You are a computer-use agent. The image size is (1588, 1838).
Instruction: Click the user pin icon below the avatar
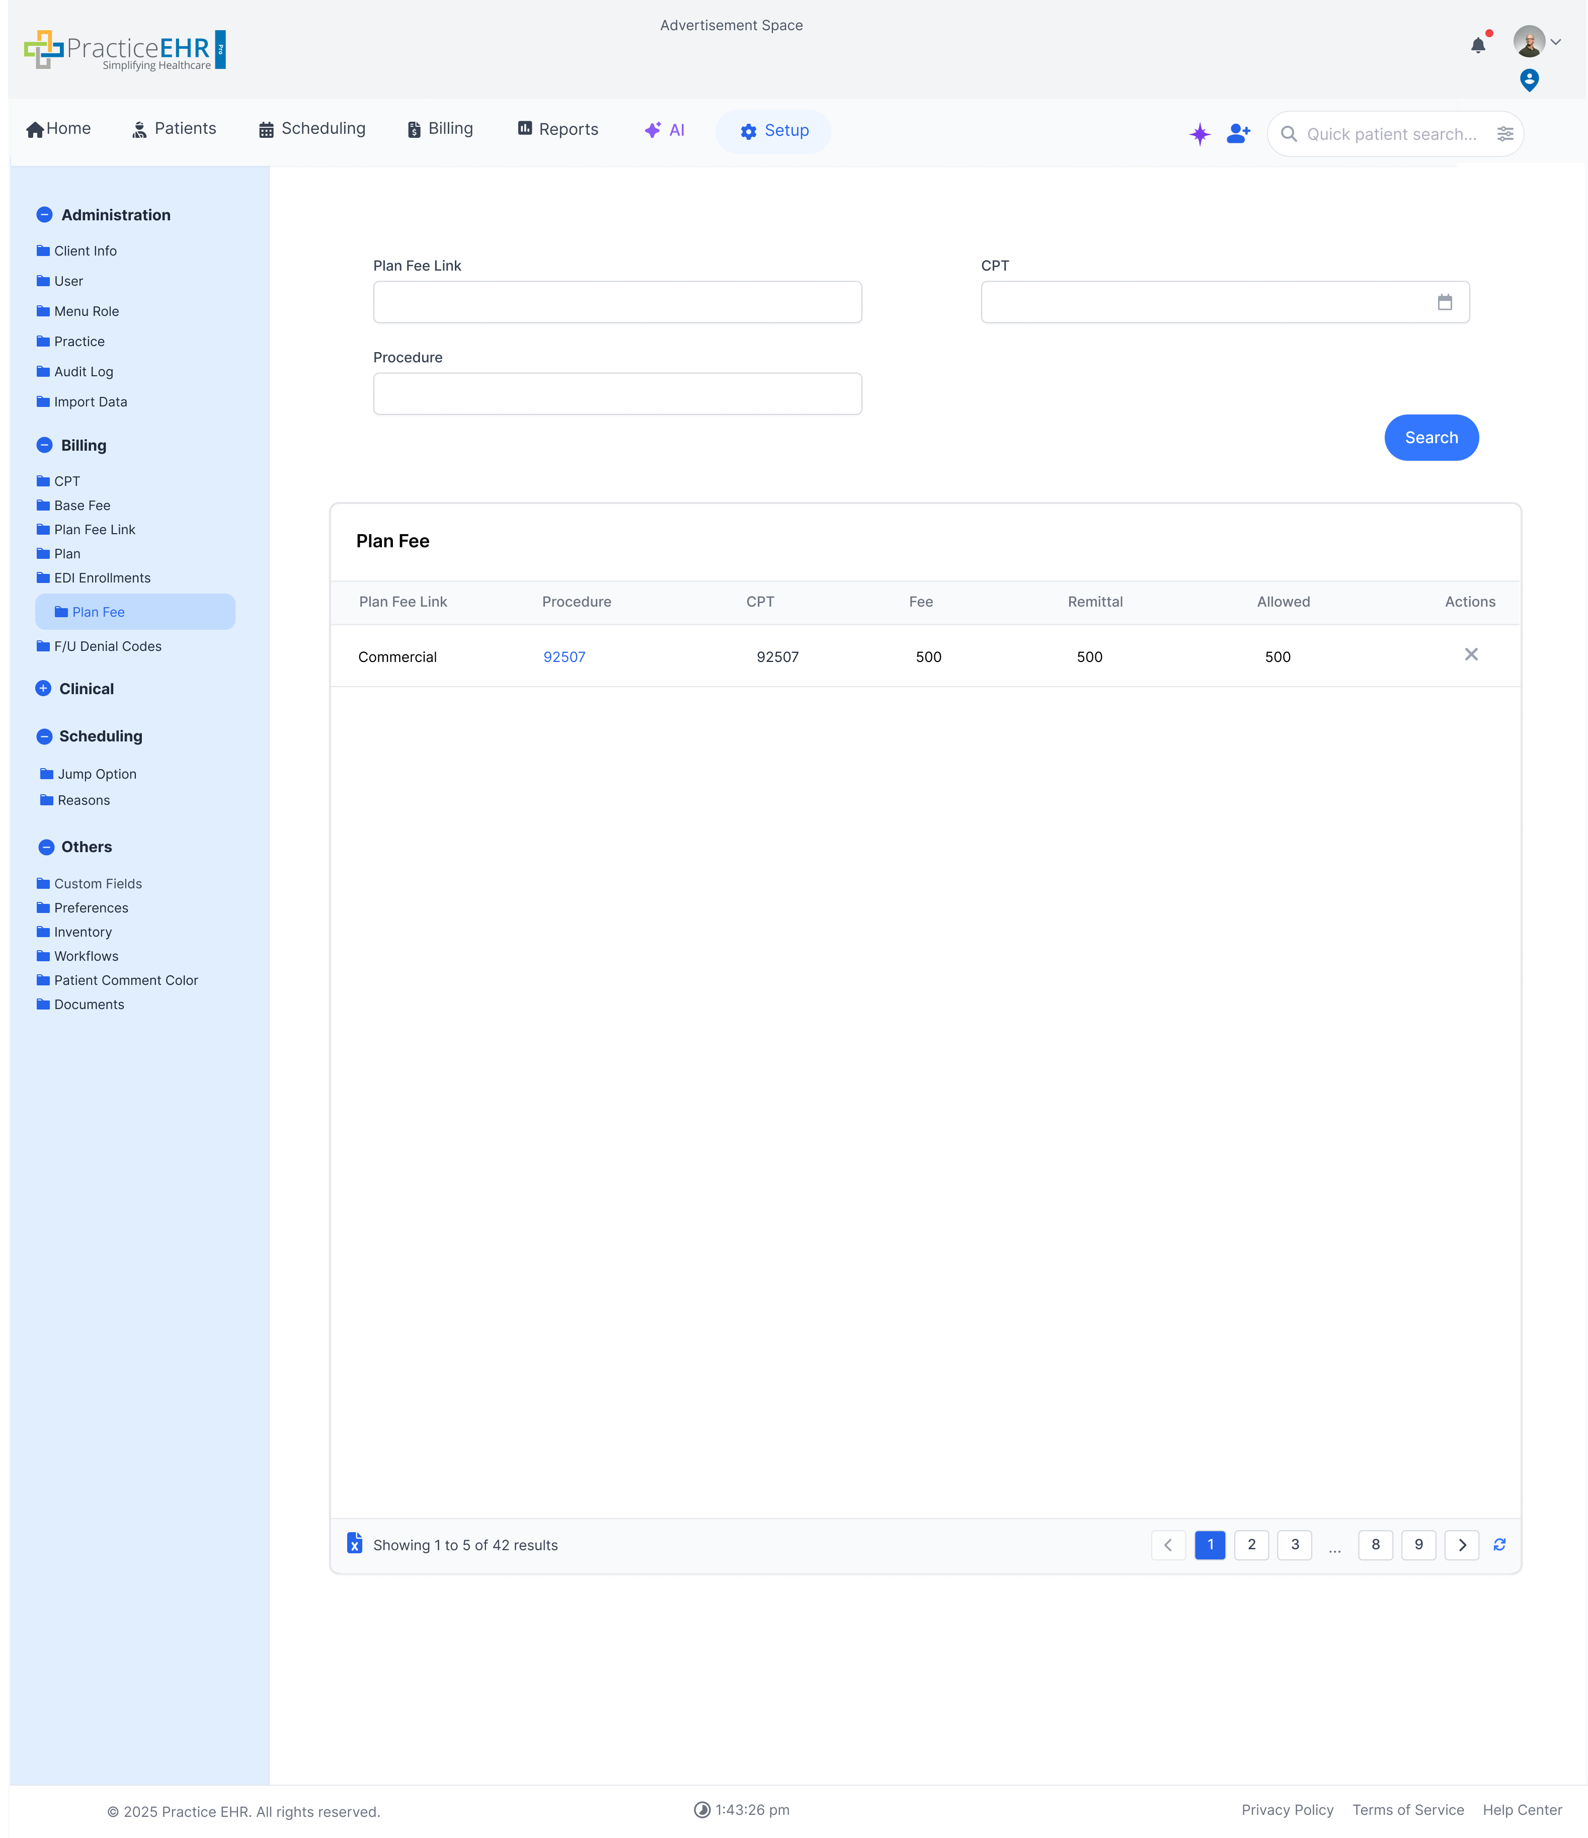pyautogui.click(x=1529, y=80)
